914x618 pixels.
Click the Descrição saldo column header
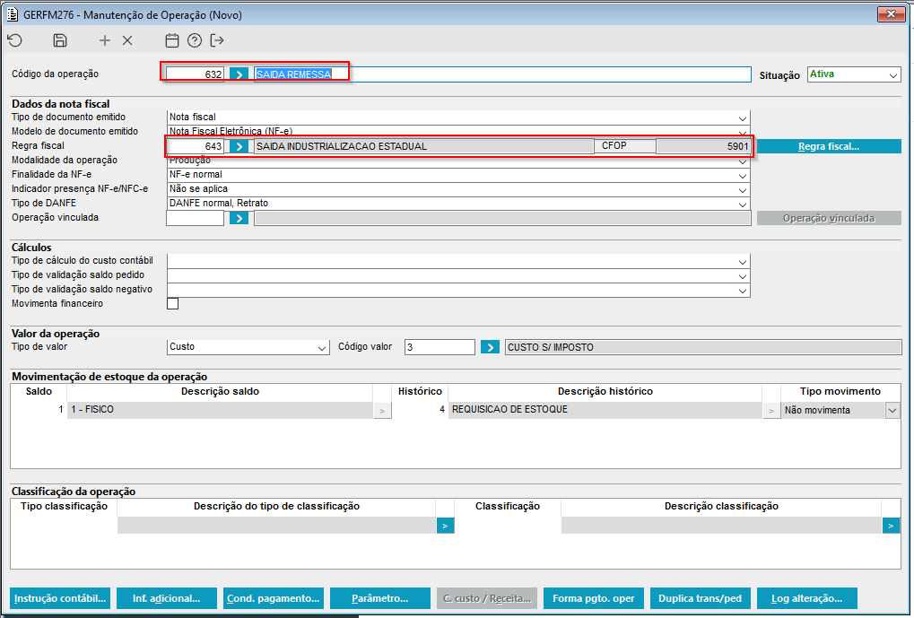point(221,392)
